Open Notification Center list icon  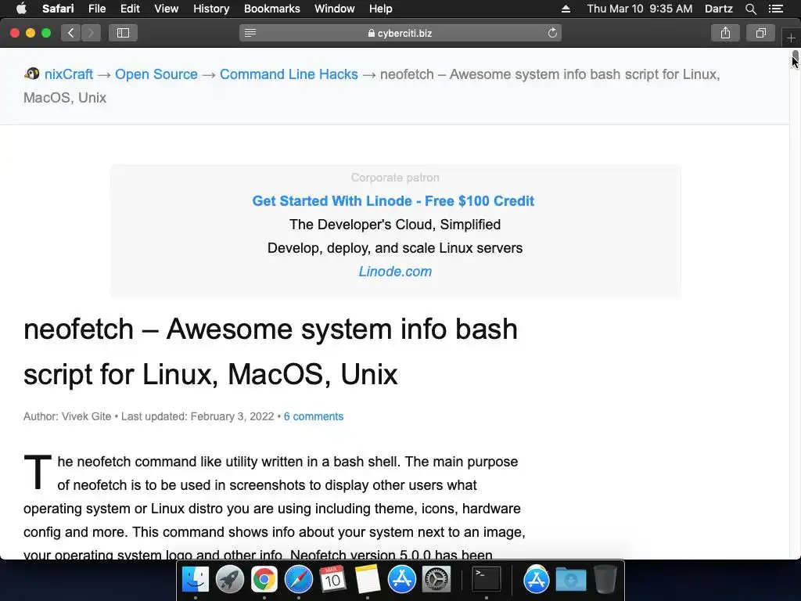pyautogui.click(x=776, y=9)
